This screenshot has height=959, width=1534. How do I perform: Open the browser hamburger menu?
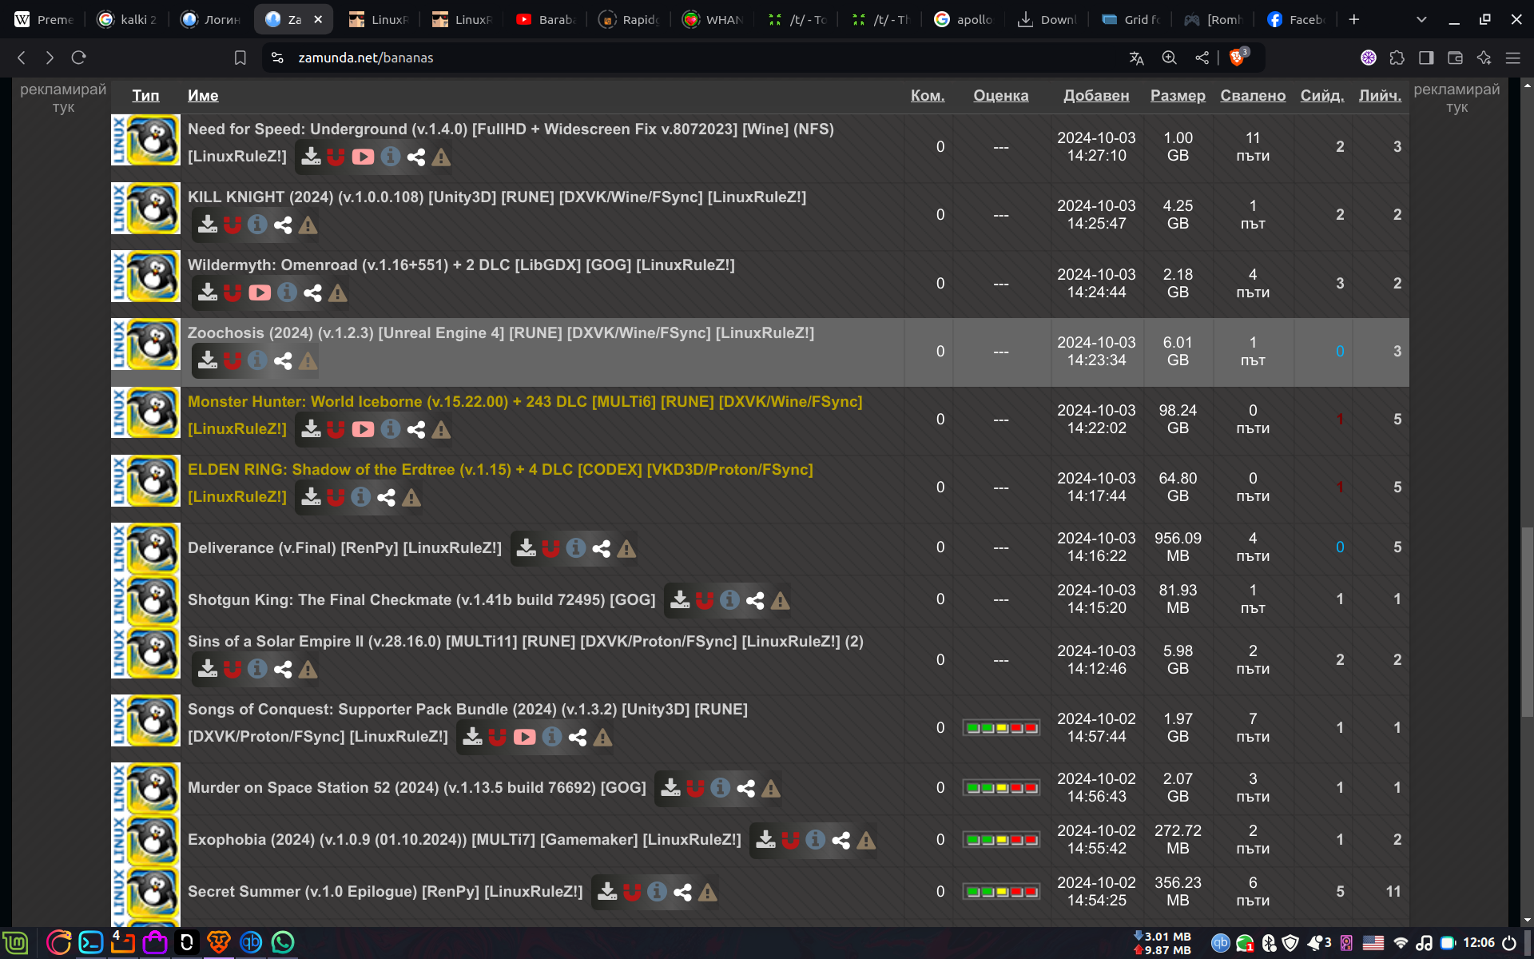click(1512, 58)
